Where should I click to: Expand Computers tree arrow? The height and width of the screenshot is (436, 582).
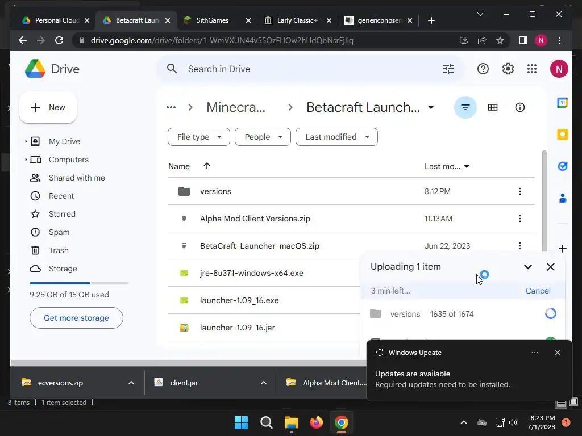click(x=26, y=160)
